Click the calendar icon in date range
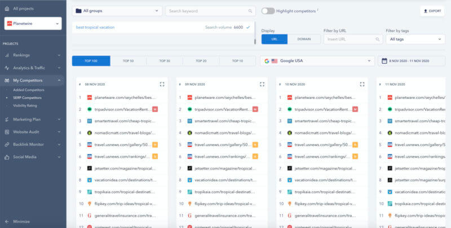The image size is (451, 228). pyautogui.click(x=384, y=61)
